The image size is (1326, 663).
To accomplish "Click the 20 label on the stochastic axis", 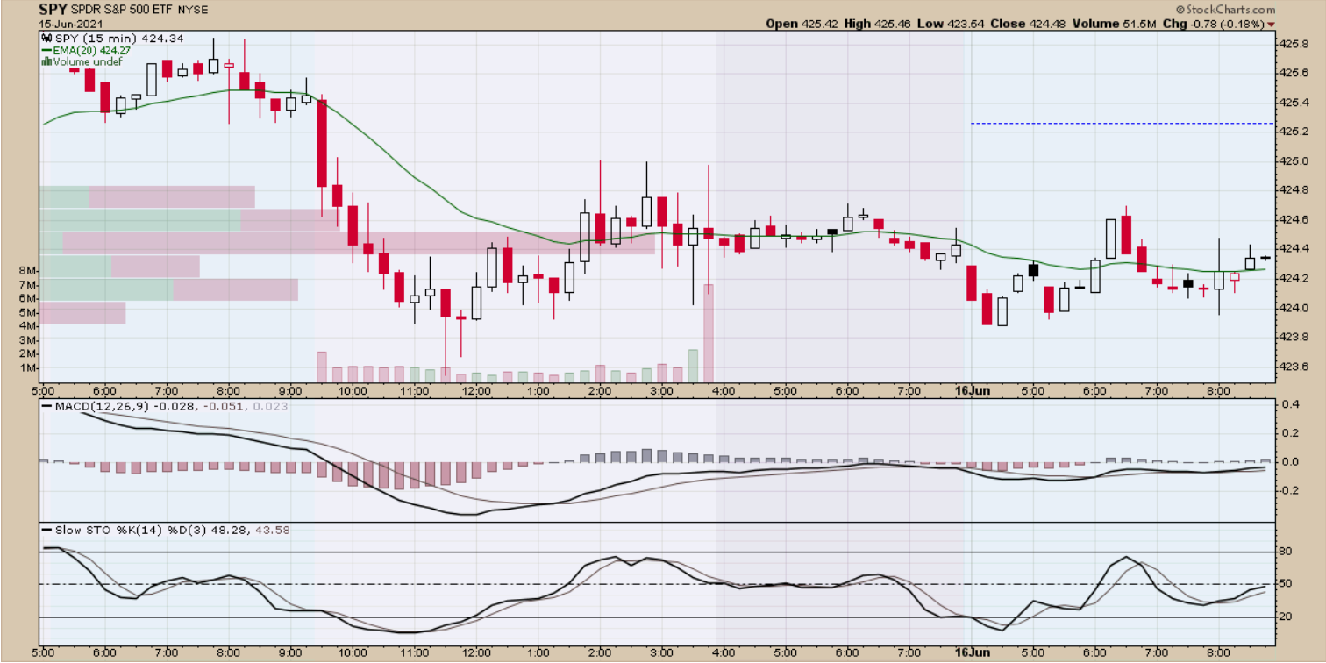I will click(x=1287, y=617).
